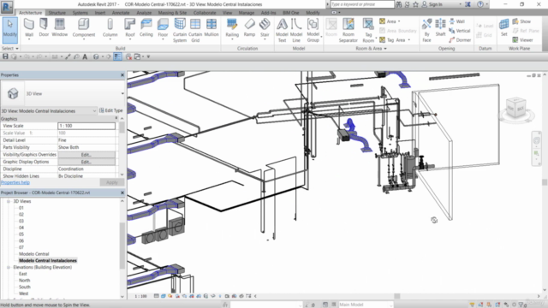548x308 pixels.
Task: Switch to the Systems tab
Action: click(80, 13)
